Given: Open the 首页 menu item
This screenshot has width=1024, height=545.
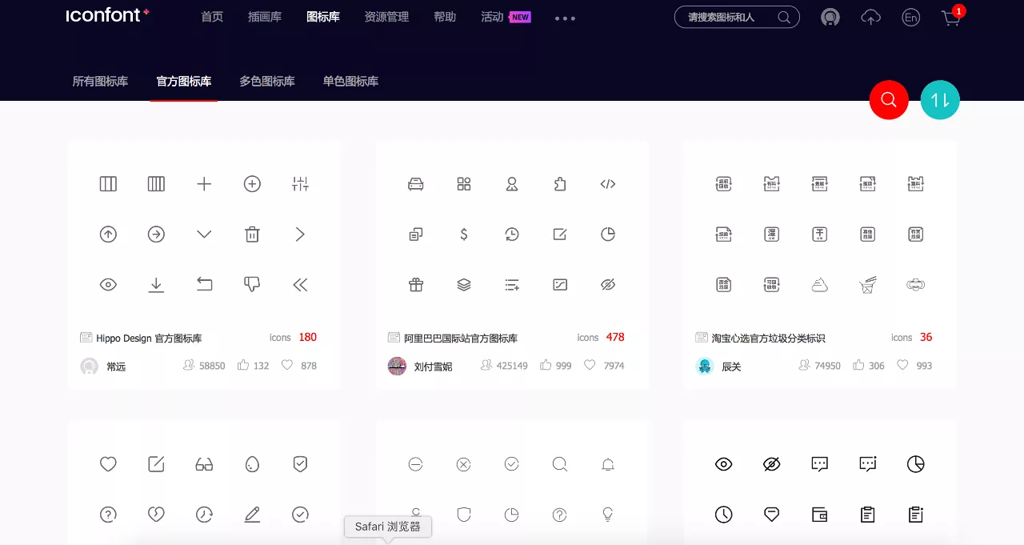Looking at the screenshot, I should click(212, 17).
